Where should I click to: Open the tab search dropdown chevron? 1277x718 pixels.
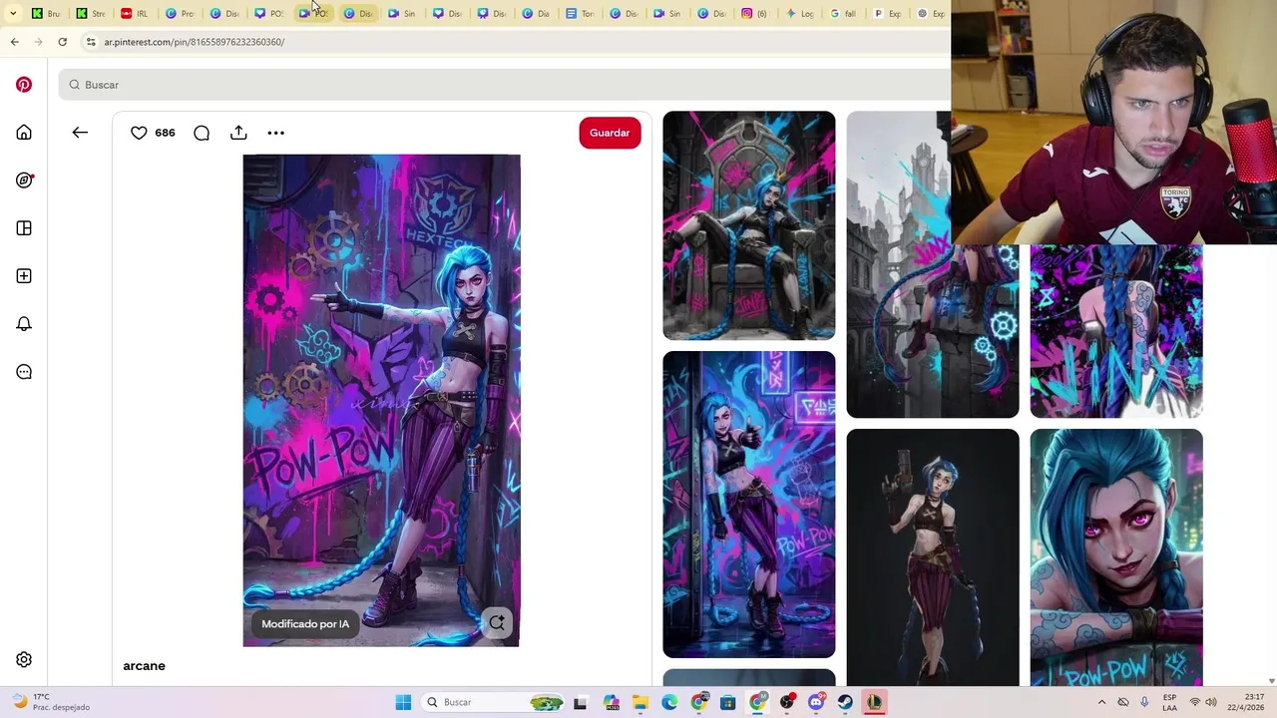(x=13, y=14)
